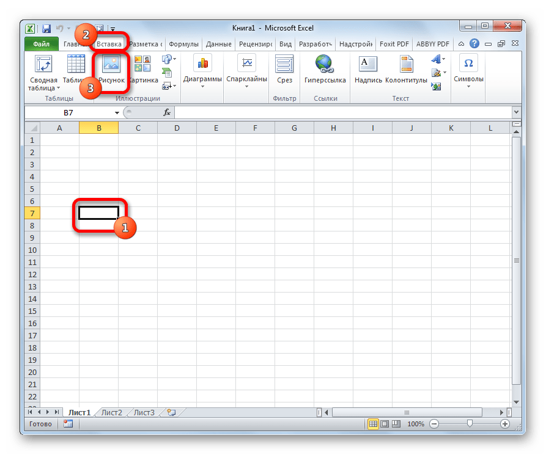Open the Формулы ribbon tab
The image size is (546, 455).
pos(183,44)
